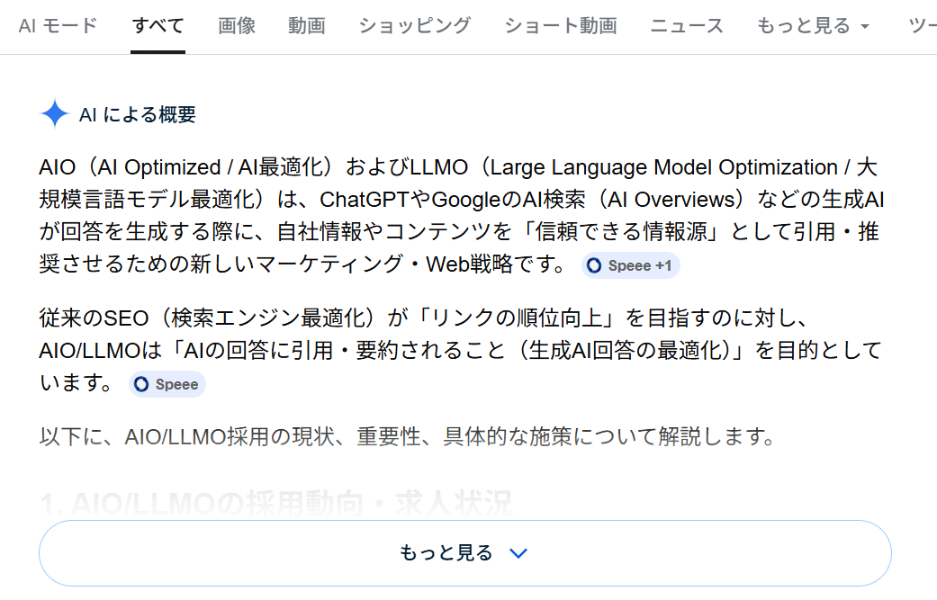This screenshot has width=937, height=600.
Task: Click the paragraph starting with 以下に、AIO/LLMO採用の現状
Action: click(407, 438)
